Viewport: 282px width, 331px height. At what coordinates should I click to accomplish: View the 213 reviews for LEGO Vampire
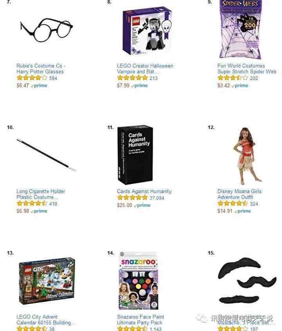[x=154, y=78]
